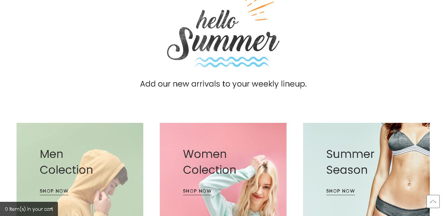Follow SHOP NOW under Summer Season
Image resolution: width=446 pixels, height=216 pixels.
[x=340, y=191]
